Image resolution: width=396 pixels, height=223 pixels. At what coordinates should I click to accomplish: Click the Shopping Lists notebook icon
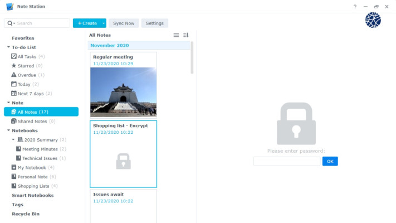[14, 186]
